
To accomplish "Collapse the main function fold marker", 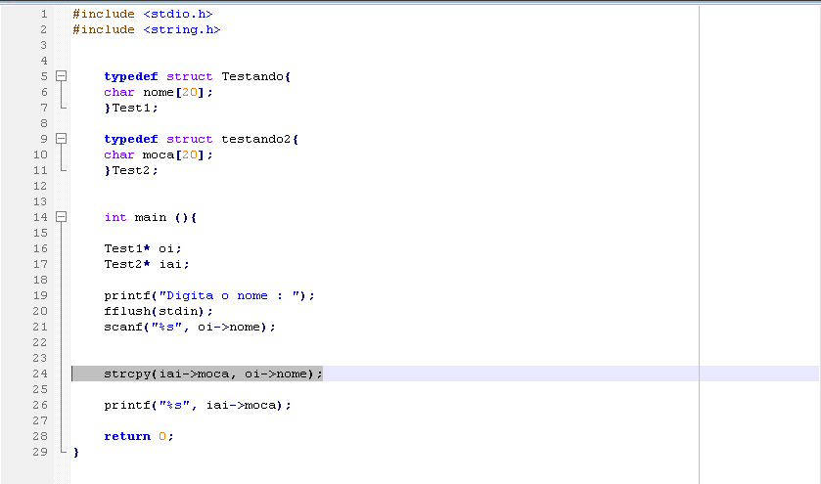I will tap(62, 217).
